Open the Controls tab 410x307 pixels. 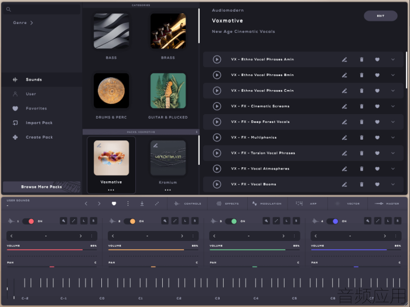point(187,203)
